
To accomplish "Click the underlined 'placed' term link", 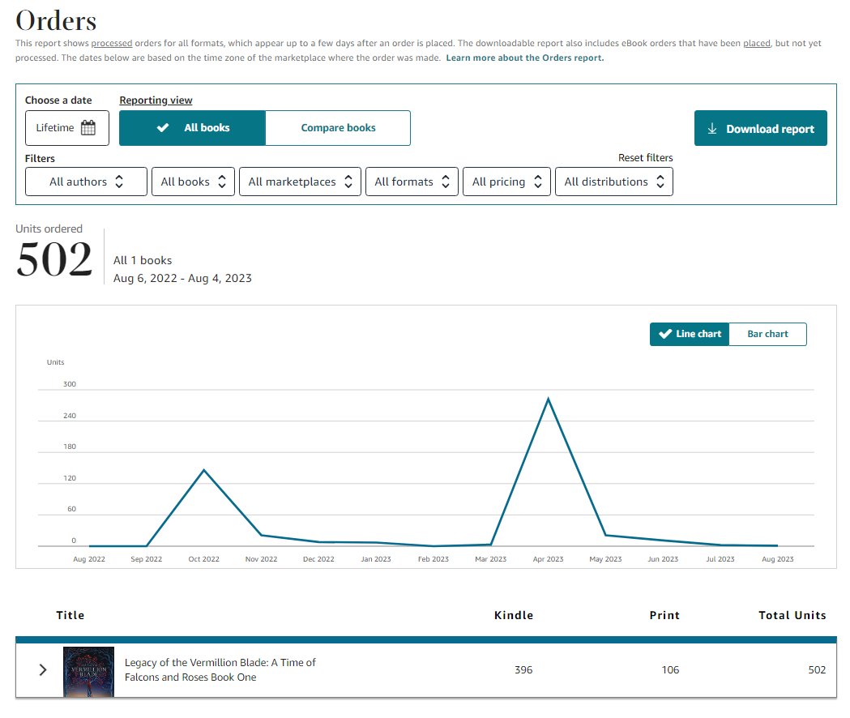I will tap(757, 44).
